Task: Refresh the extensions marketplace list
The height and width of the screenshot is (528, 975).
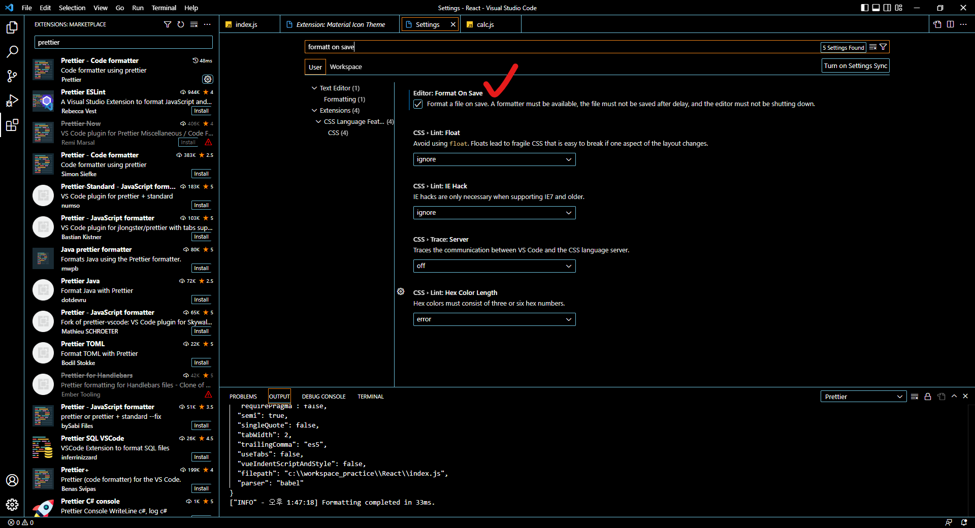Action: [x=181, y=24]
